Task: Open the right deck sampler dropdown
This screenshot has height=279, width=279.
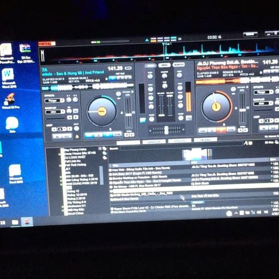Action: (x=264, y=104)
